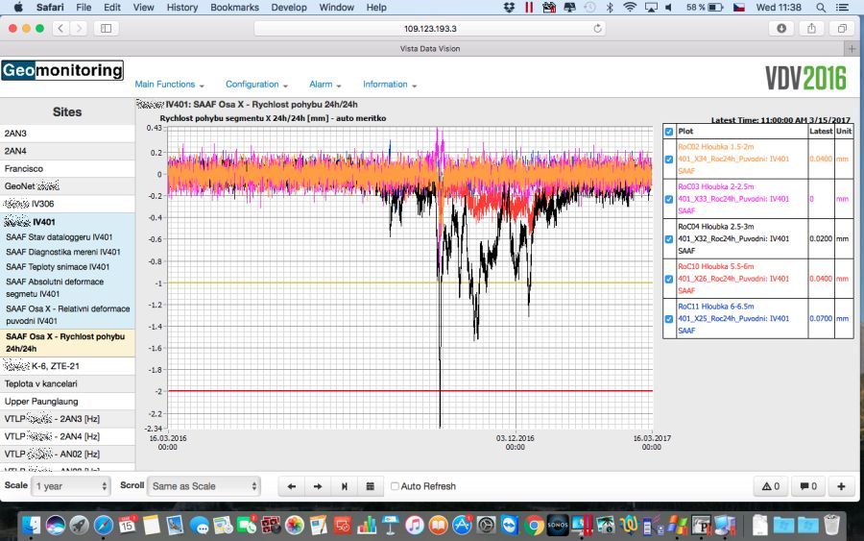Open the Francisco site
864x541 pixels.
(x=67, y=169)
